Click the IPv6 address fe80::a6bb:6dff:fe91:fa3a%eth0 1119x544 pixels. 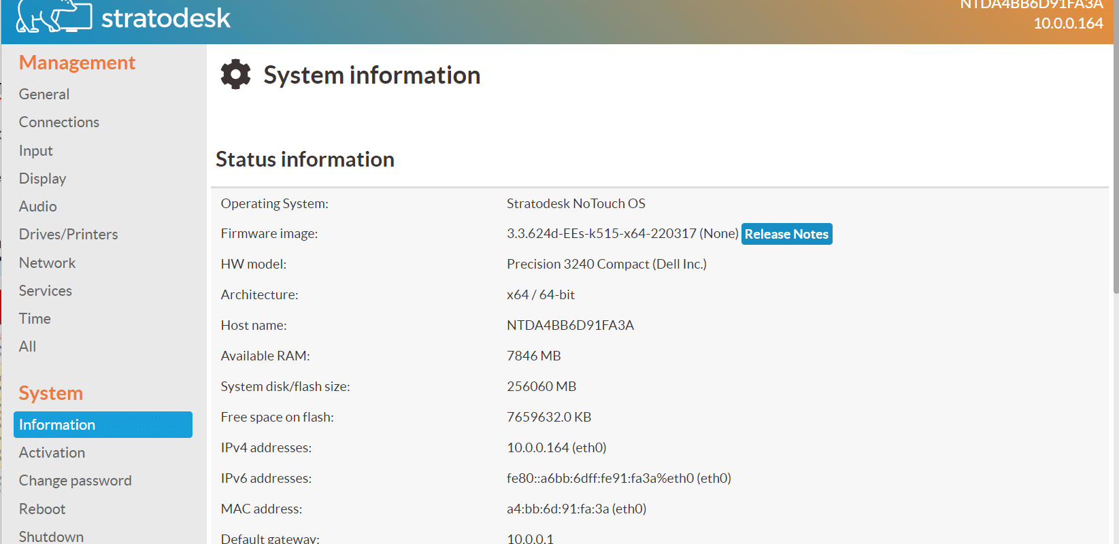tap(600, 478)
